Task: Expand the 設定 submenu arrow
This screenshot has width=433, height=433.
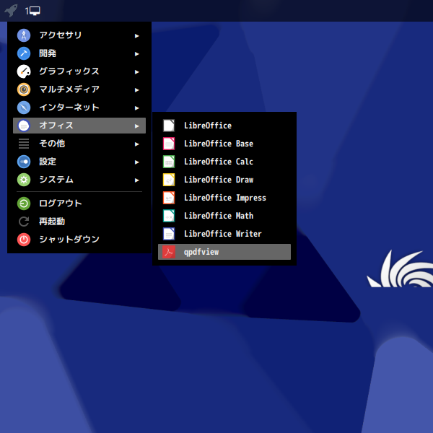Action: pyautogui.click(x=136, y=162)
